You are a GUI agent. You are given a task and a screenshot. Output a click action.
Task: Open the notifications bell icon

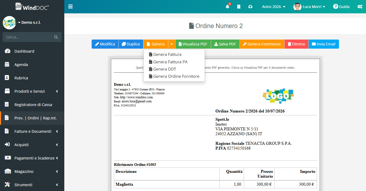(227, 7)
